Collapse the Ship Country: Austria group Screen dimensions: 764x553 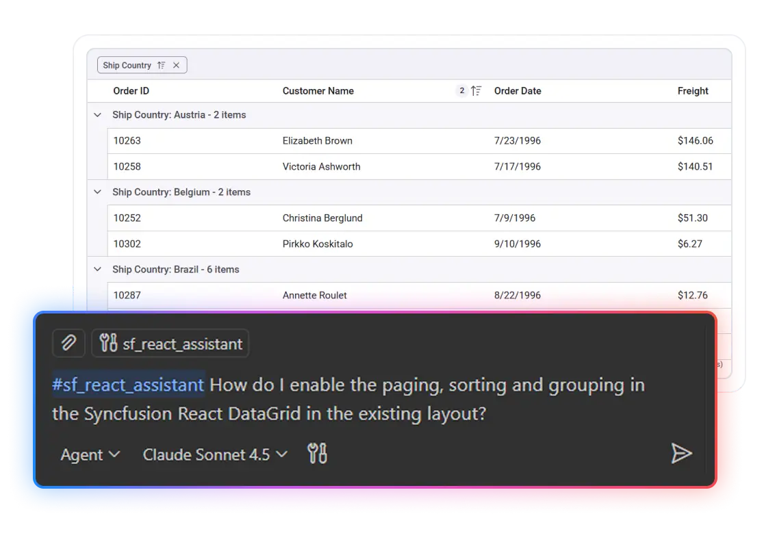(x=97, y=114)
